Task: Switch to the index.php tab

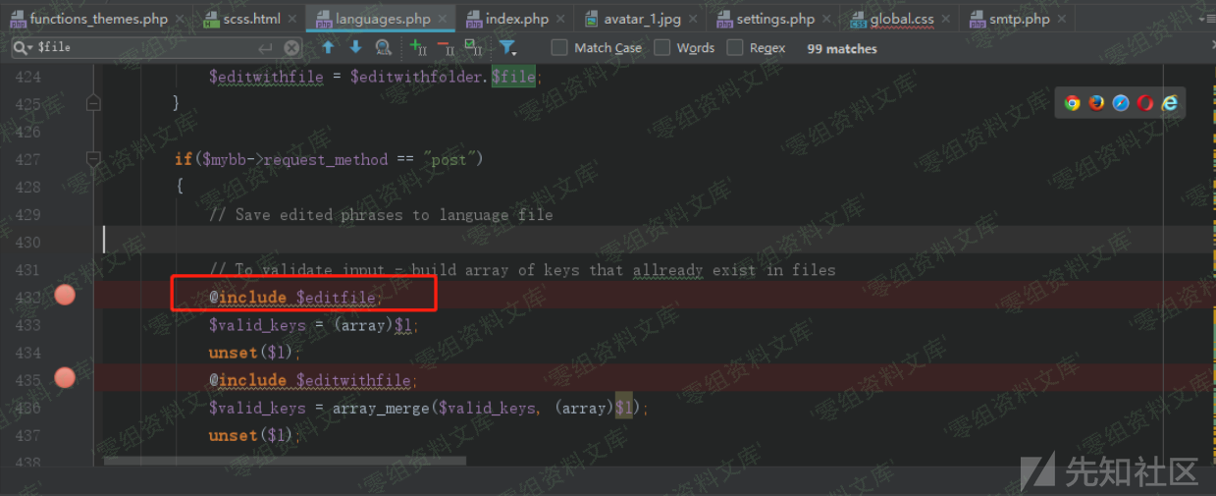Action: coord(516,19)
